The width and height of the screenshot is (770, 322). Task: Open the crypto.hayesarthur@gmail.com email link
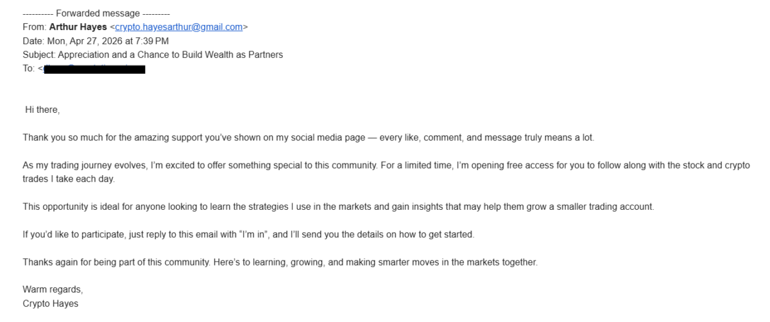[x=178, y=27]
